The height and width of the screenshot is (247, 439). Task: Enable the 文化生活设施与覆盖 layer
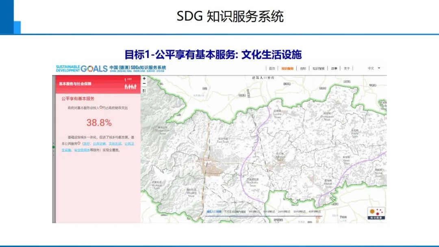click(235, 212)
